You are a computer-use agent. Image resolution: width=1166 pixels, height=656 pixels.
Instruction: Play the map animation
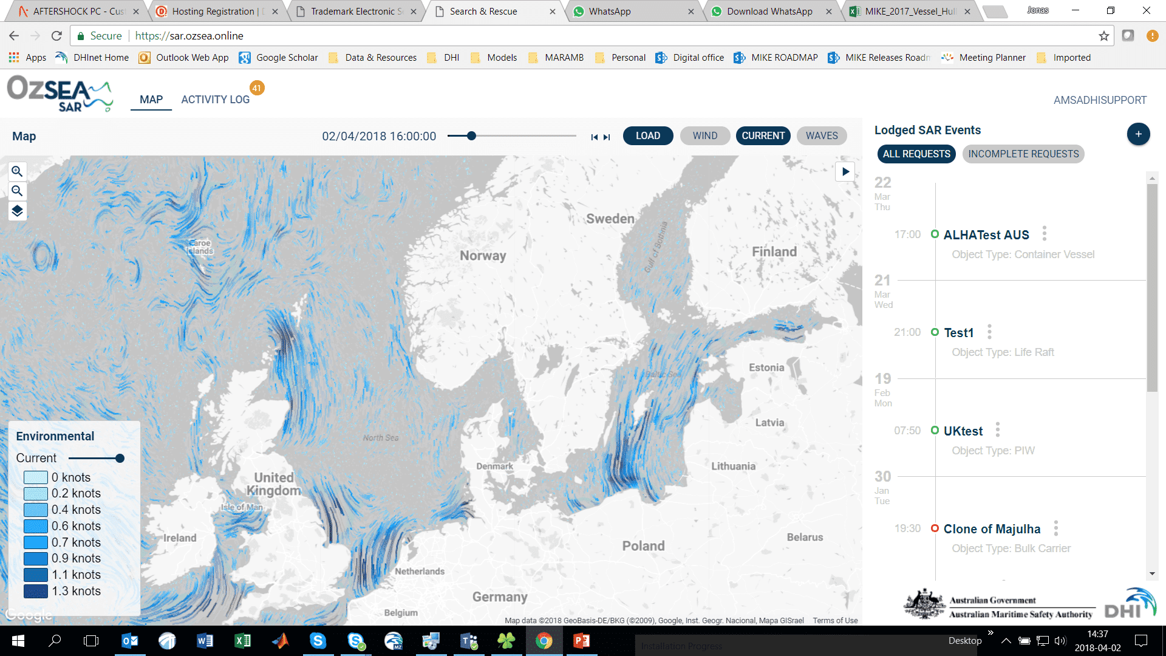tap(845, 172)
